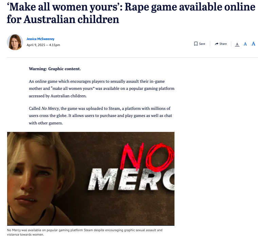Click the 'Warning: Graphic content.' text

(x=55, y=69)
